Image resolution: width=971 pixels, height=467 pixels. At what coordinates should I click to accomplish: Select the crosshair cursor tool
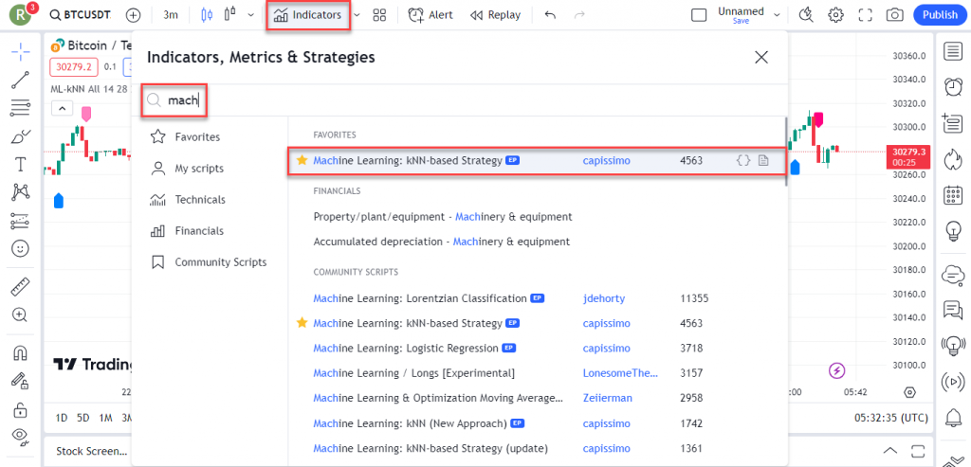click(x=21, y=53)
